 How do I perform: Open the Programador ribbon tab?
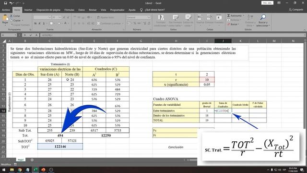point(117,10)
